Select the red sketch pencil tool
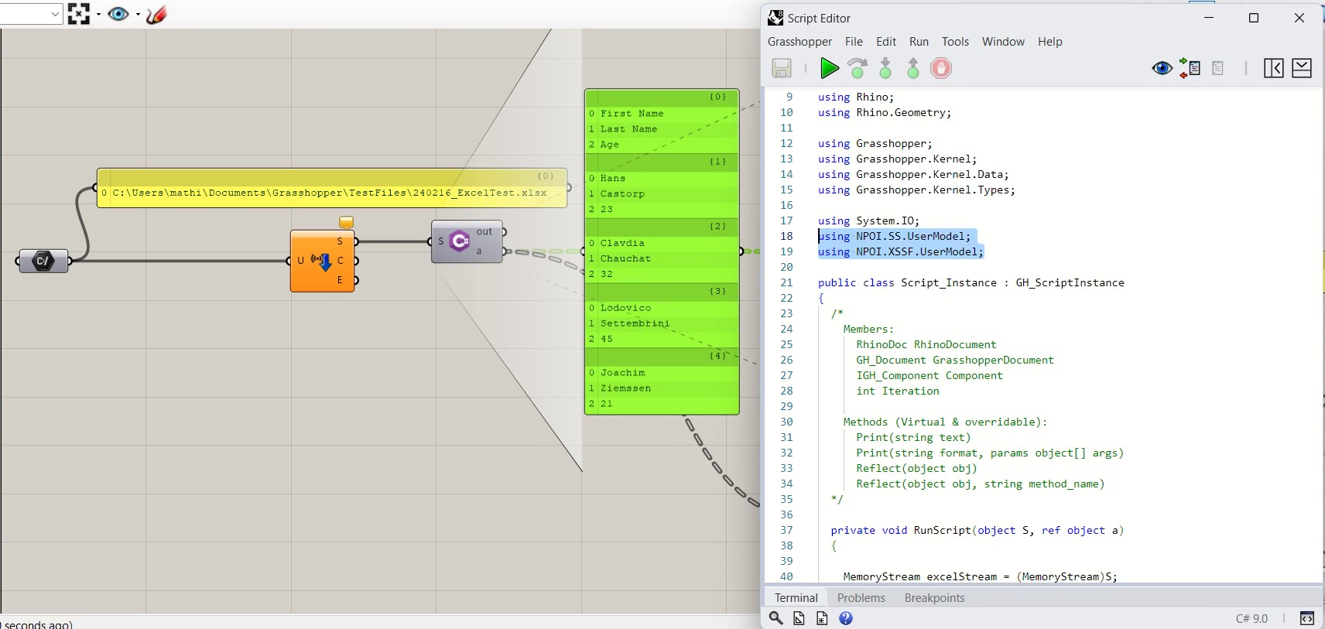Screen dimensions: 1325x629 point(156,14)
